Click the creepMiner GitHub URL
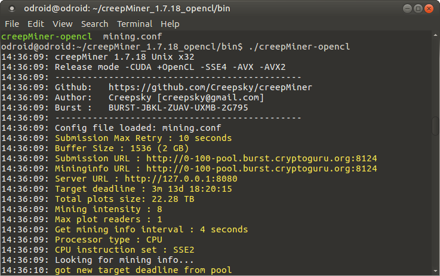 [210, 87]
